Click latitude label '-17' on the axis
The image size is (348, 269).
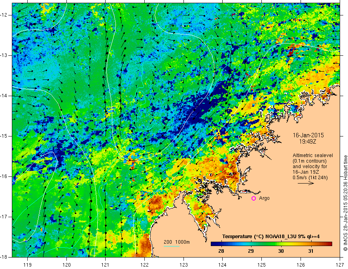[x=4, y=217]
